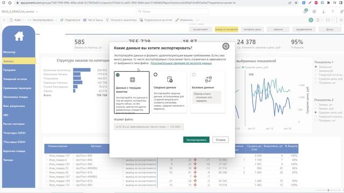Expand the report name dropdown chevron
Viewport: 344px width, 193px height.
click(37, 12)
